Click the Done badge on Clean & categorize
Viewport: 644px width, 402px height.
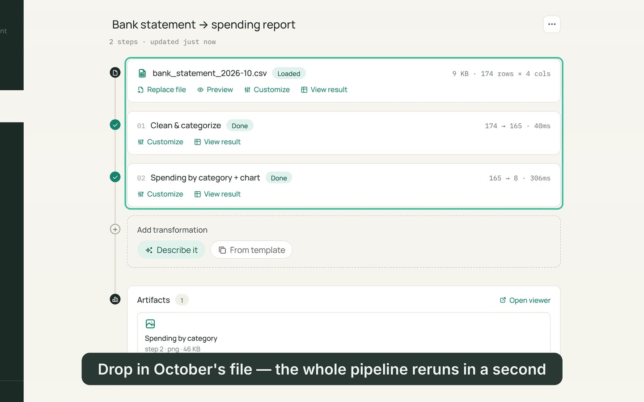[x=240, y=126]
